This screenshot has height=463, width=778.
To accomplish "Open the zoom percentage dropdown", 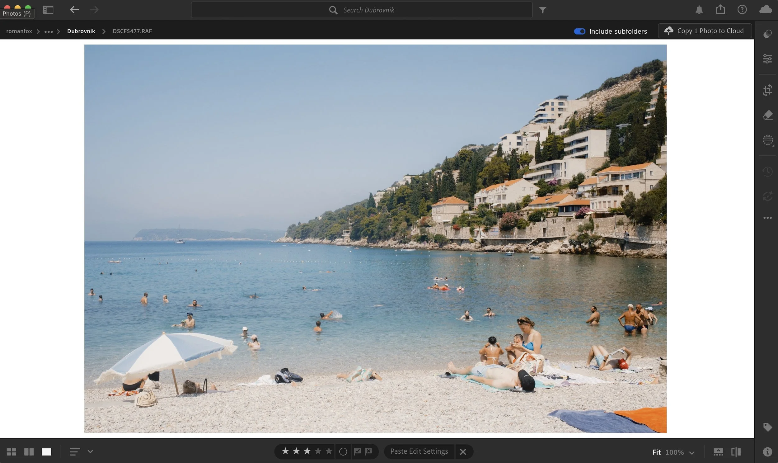I will point(692,452).
